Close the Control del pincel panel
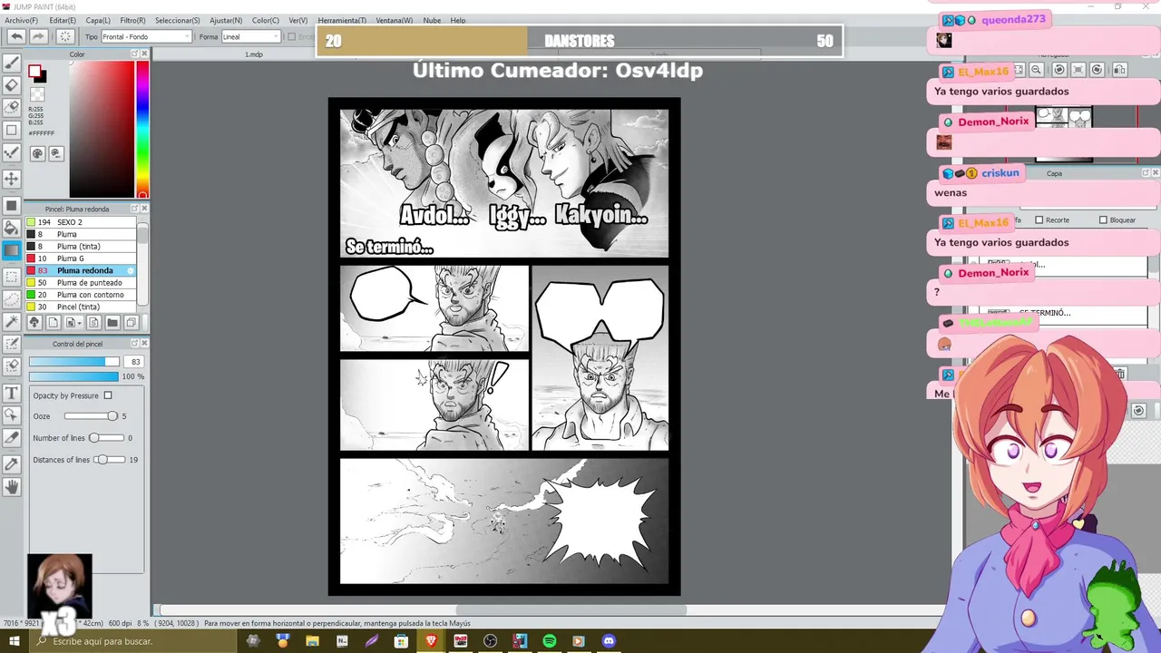 (x=144, y=344)
